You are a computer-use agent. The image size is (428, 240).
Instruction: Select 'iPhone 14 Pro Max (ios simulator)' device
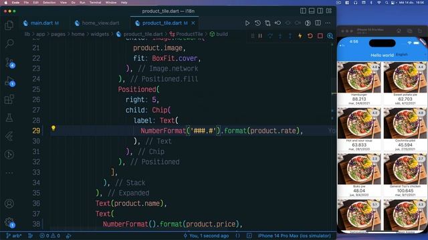tap(294, 236)
